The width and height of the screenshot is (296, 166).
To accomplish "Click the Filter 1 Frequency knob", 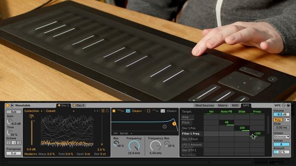I will 134,146.
